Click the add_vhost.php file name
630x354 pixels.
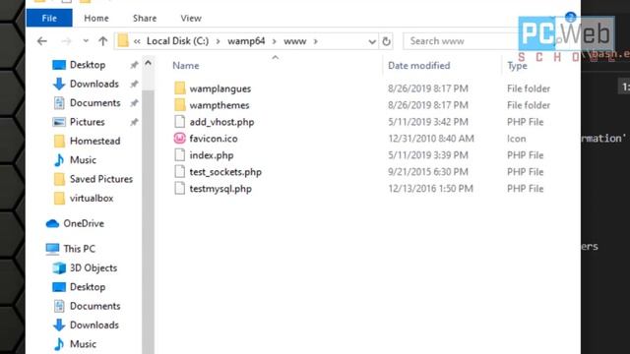coord(221,122)
